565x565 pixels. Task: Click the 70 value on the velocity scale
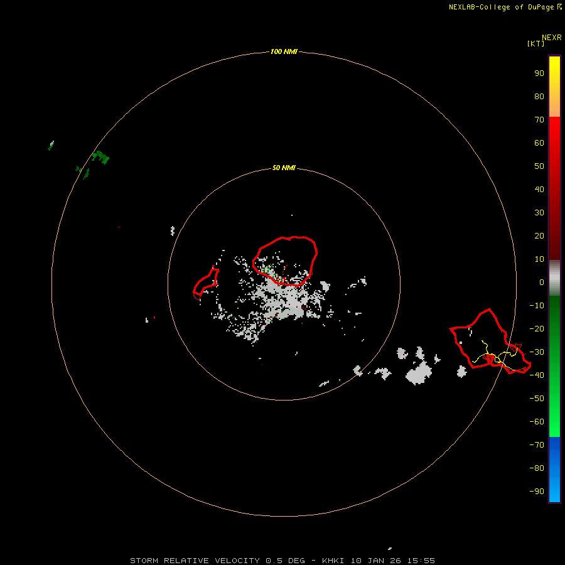pyautogui.click(x=539, y=120)
